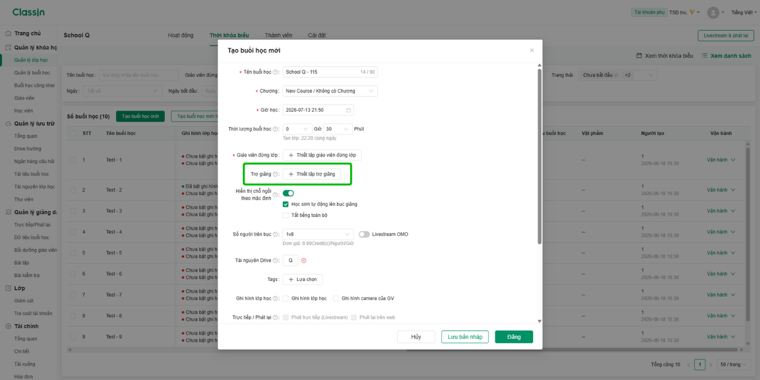Click the Lưu bản nháp button
Viewport: 760px width, 380px height.
(x=465, y=337)
